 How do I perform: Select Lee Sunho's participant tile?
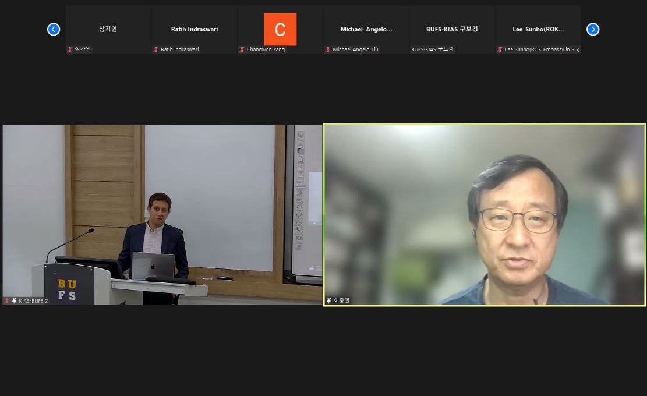[538, 29]
